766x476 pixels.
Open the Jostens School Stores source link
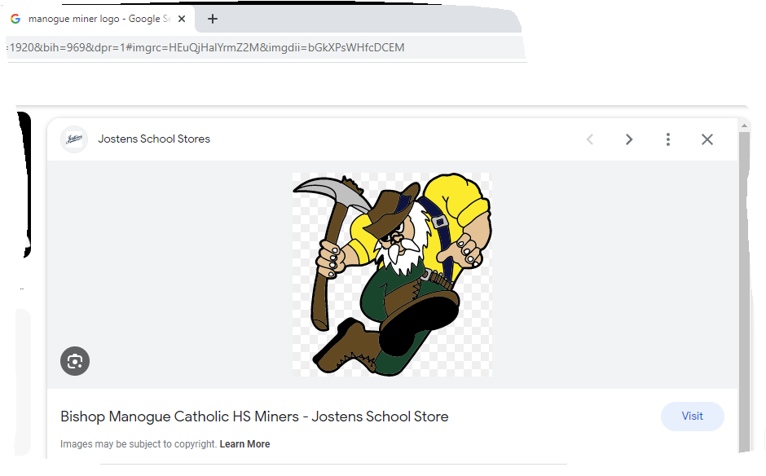[x=154, y=139]
